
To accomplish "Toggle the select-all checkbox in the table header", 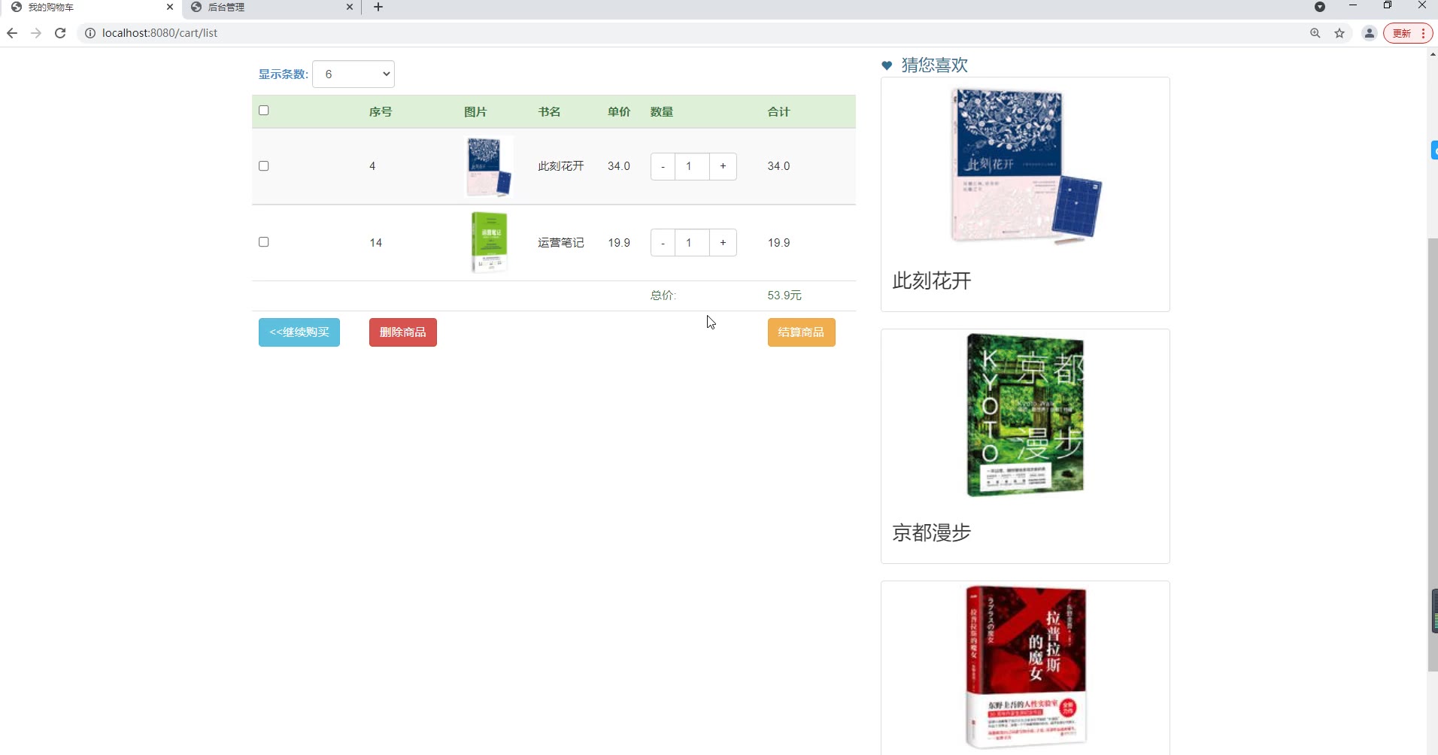I will 264,111.
